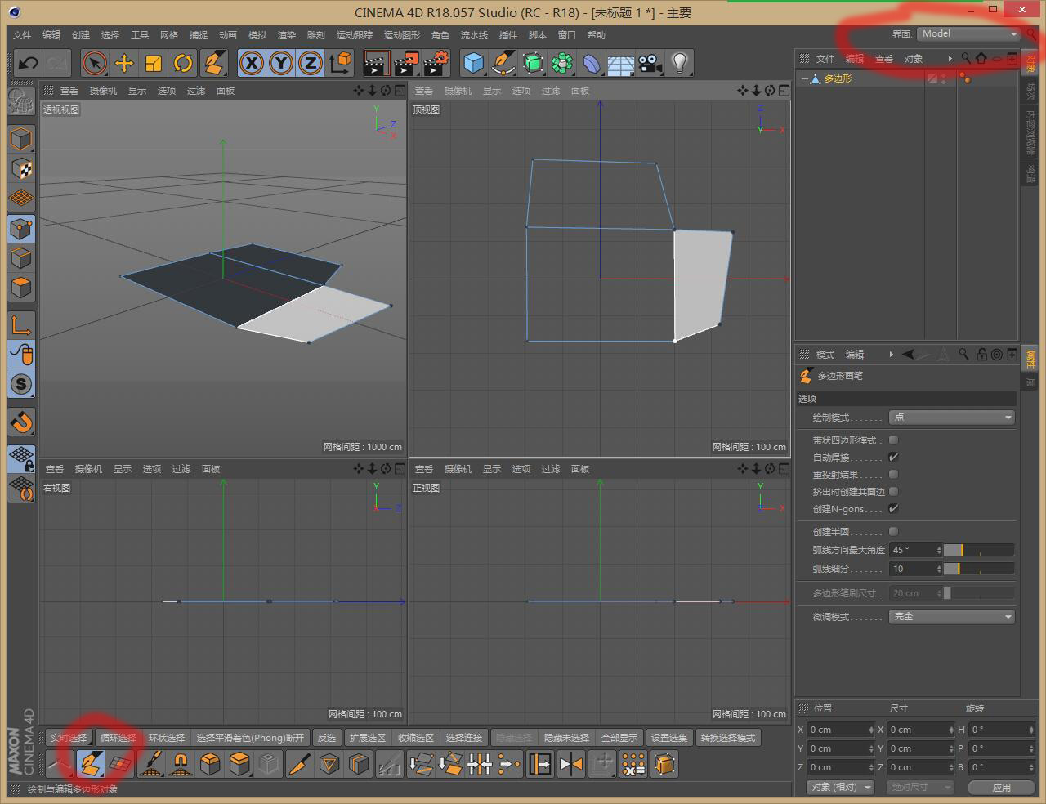
Task: Toggle the Z axis lock
Action: (311, 63)
